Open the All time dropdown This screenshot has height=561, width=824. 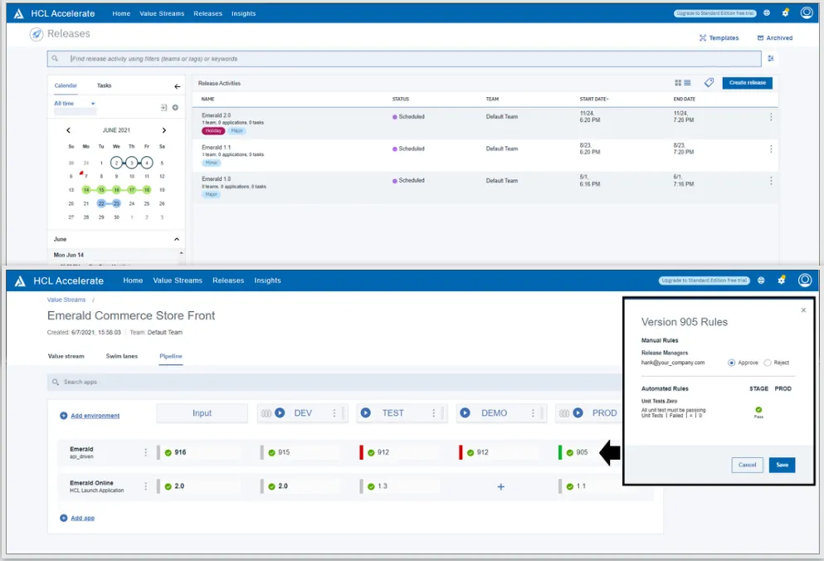tap(75, 104)
